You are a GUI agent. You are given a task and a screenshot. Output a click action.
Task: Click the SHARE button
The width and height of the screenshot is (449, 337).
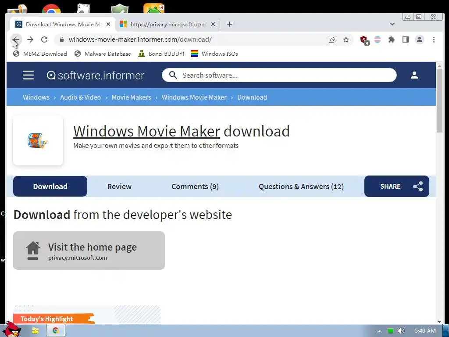click(x=396, y=186)
